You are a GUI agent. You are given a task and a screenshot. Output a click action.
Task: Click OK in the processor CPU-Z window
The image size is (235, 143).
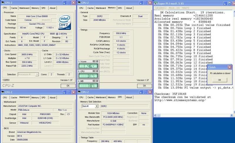tap(68, 86)
